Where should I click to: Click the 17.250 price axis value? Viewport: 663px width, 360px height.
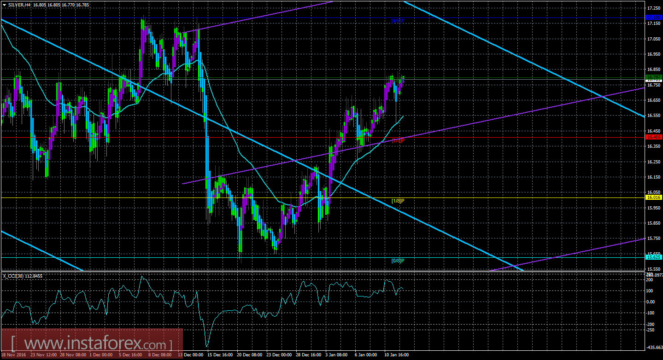click(x=654, y=8)
